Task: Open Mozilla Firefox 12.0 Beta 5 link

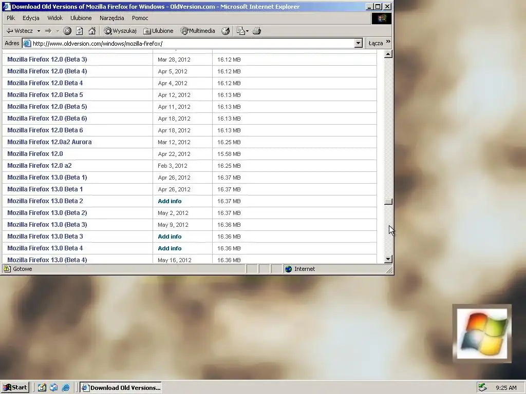Action: pyautogui.click(x=45, y=95)
